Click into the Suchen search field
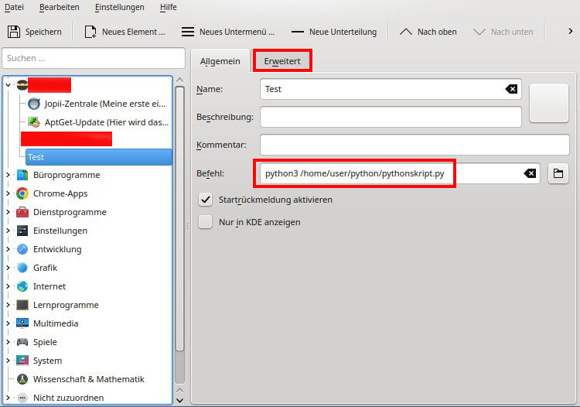580x407 pixels. pos(93,58)
